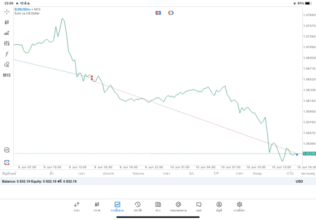Switch to the กราฟ (Chart) tab
The image size is (316, 220).
pos(97,206)
